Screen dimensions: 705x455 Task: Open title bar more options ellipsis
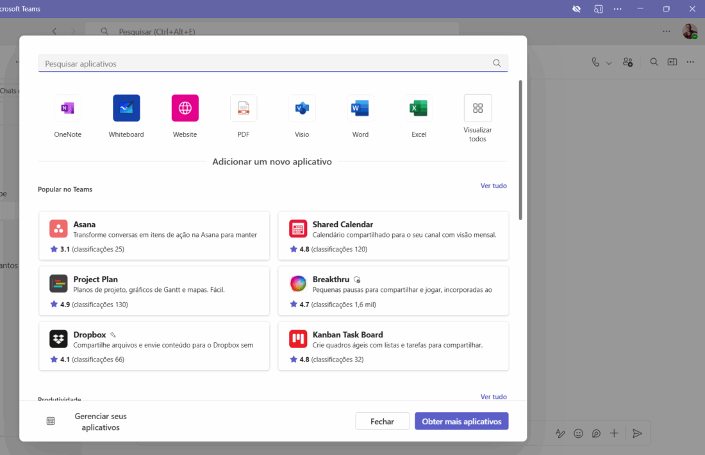618,8
